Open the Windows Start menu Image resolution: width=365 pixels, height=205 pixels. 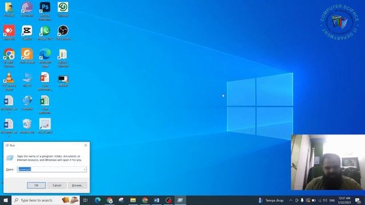click(6, 200)
